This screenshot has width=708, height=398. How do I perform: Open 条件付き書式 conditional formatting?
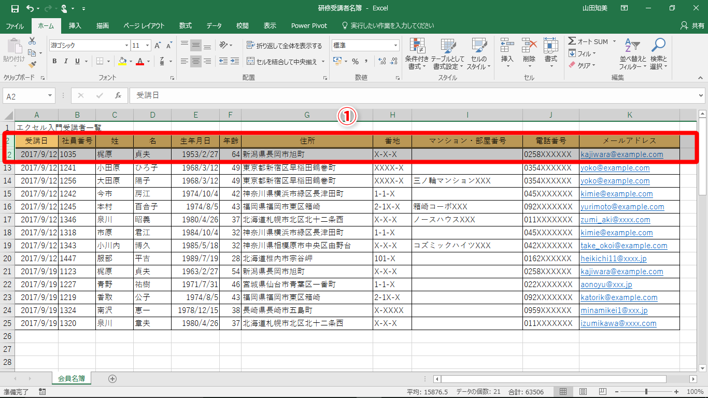point(417,53)
